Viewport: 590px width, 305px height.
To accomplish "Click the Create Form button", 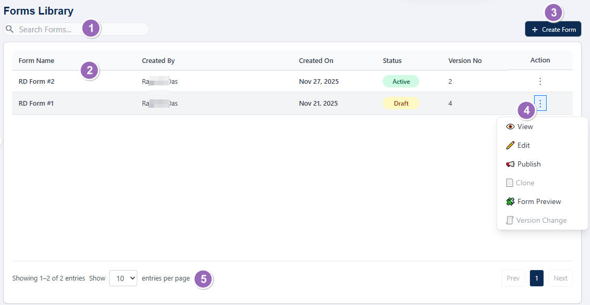I will coord(553,29).
